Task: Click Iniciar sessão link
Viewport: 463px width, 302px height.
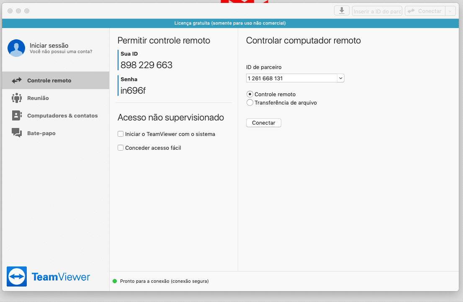Action: [x=49, y=46]
